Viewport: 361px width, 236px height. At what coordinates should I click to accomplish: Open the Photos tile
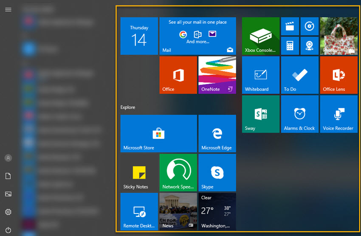point(338,36)
